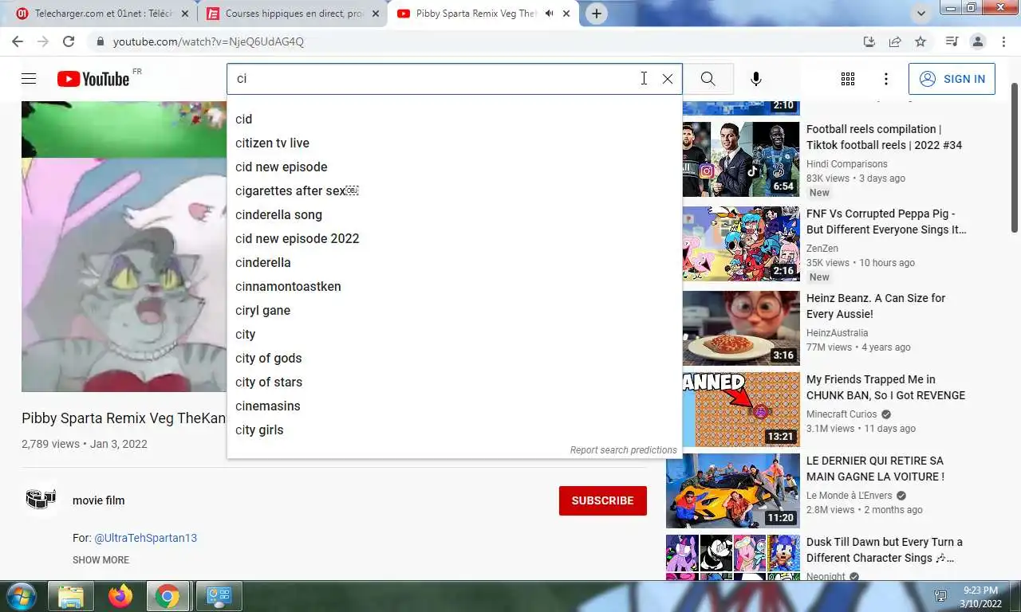Select the "cinemasins" suggestion
This screenshot has width=1021, height=612.
[x=455, y=406]
